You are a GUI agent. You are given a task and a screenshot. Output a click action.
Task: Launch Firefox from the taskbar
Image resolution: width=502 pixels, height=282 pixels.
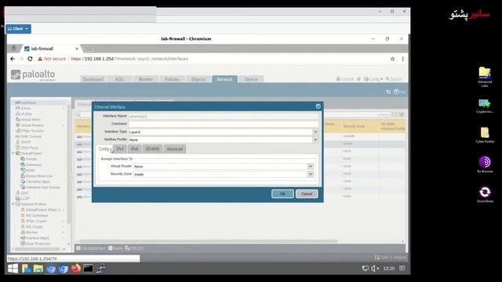76,268
